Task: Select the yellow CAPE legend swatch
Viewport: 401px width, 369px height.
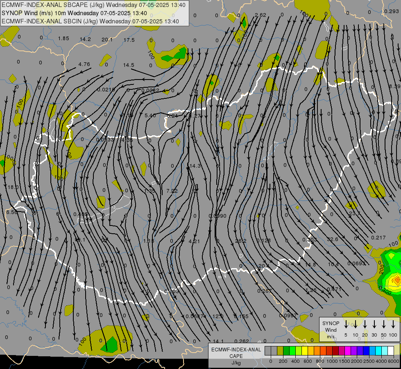Action: pyautogui.click(x=305, y=351)
